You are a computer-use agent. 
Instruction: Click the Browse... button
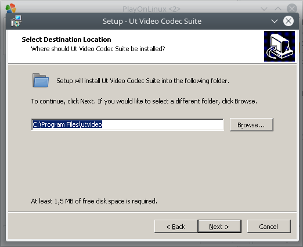pyautogui.click(x=251, y=125)
